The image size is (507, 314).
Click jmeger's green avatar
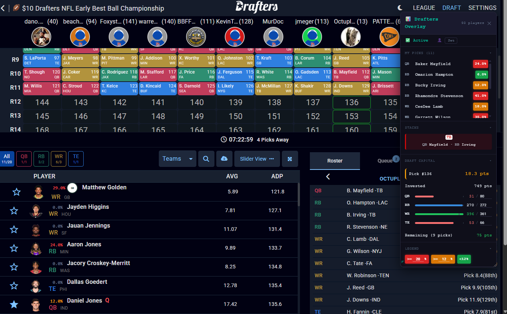coord(312,37)
